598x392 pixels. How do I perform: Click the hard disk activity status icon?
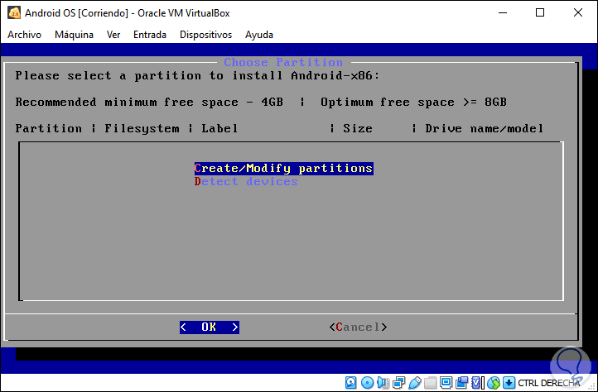[x=350, y=382]
